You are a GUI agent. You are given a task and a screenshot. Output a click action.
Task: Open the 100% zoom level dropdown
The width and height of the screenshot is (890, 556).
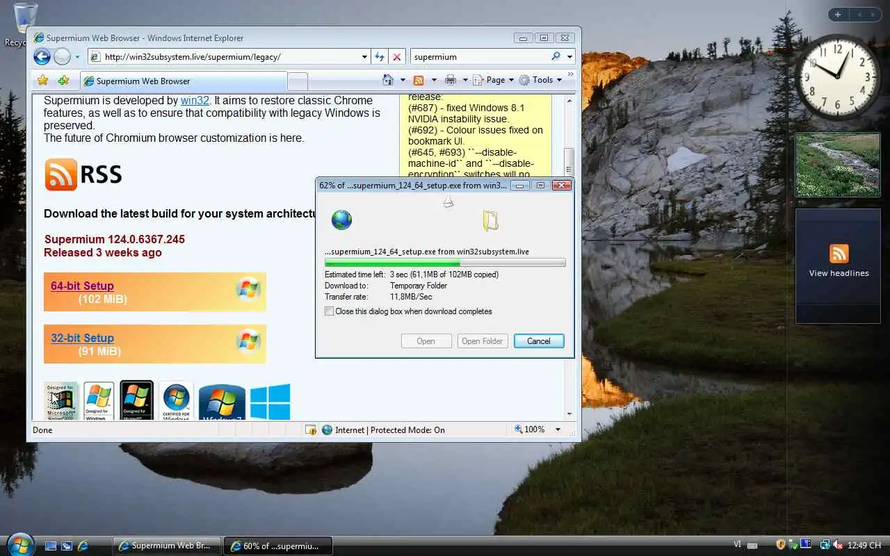[x=558, y=430]
